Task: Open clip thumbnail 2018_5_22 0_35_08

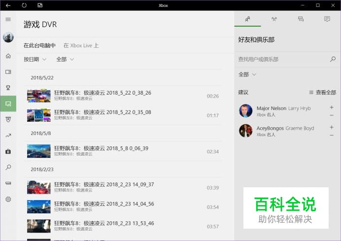Action: 39,115
